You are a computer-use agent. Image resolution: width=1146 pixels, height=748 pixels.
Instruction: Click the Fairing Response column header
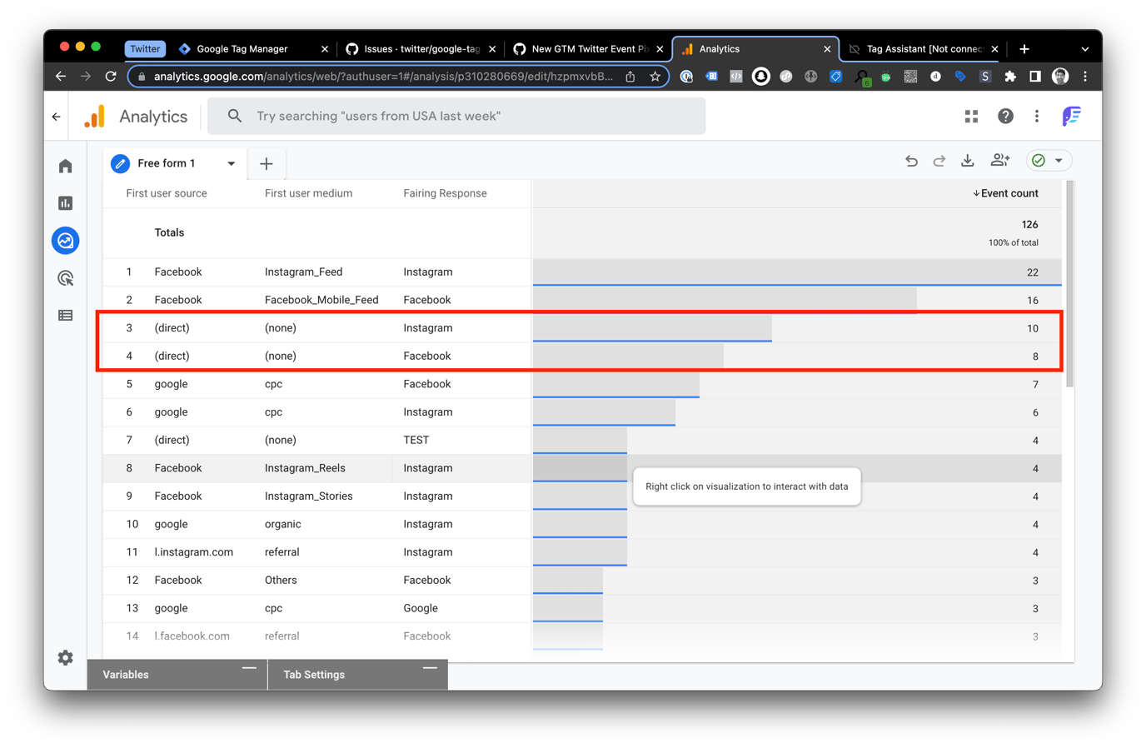(445, 193)
